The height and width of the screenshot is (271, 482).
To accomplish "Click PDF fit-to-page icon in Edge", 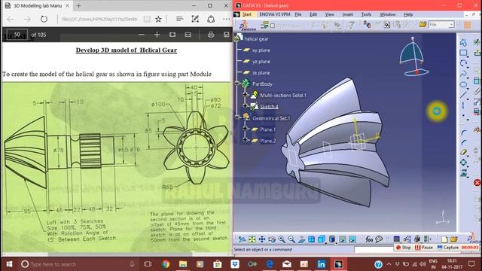I will click(172, 35).
